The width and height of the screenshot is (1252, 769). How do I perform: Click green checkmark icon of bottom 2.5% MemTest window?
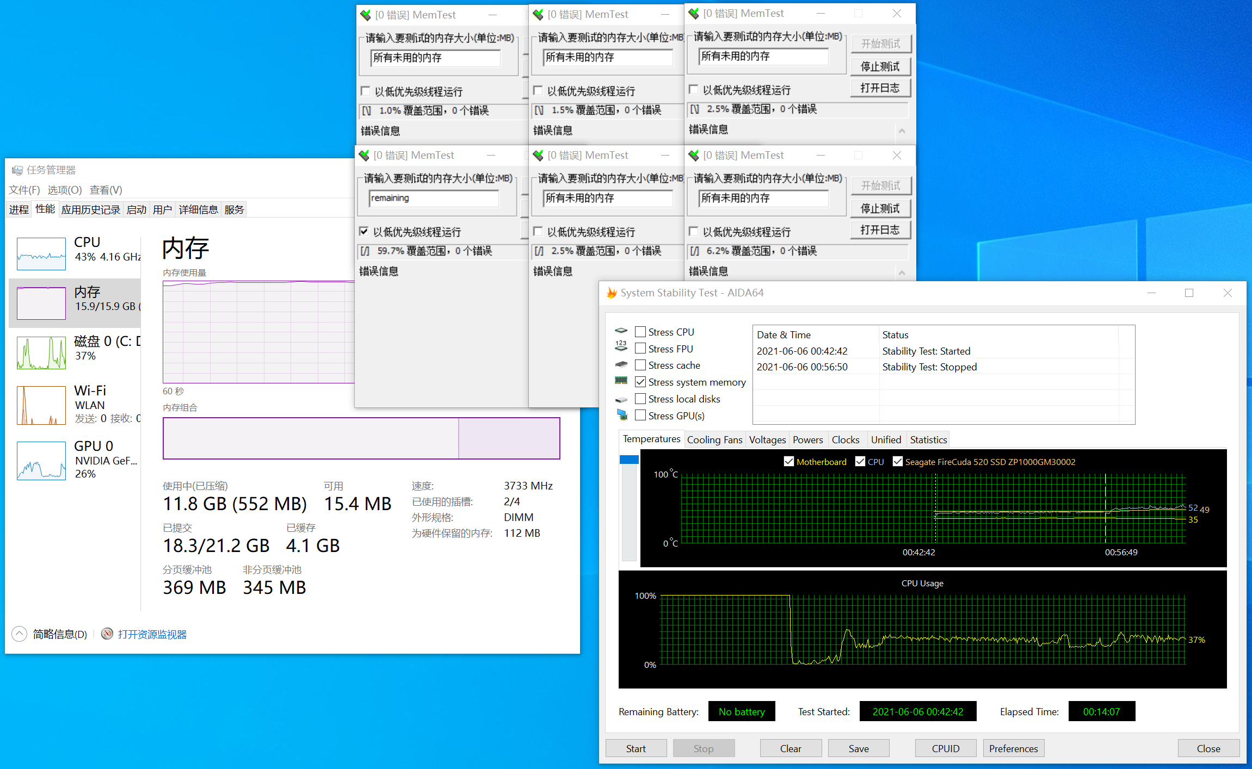538,156
